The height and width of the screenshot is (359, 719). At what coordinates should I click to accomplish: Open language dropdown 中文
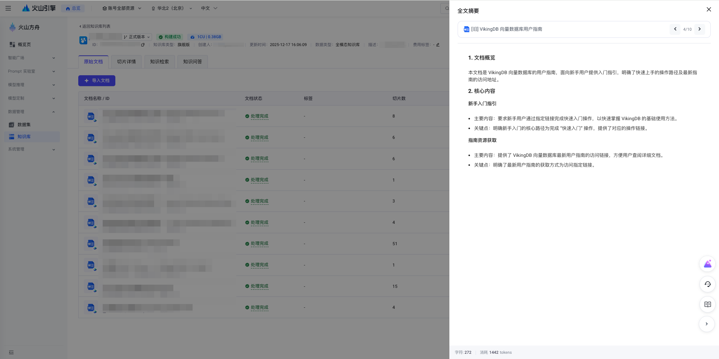coord(209,8)
